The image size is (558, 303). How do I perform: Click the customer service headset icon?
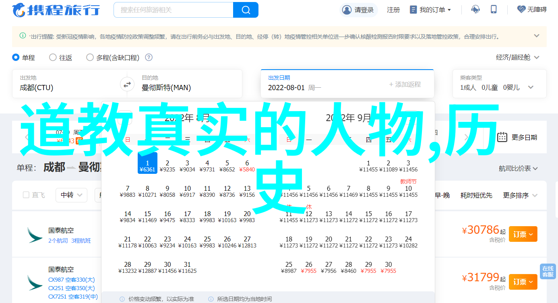pos(475,10)
